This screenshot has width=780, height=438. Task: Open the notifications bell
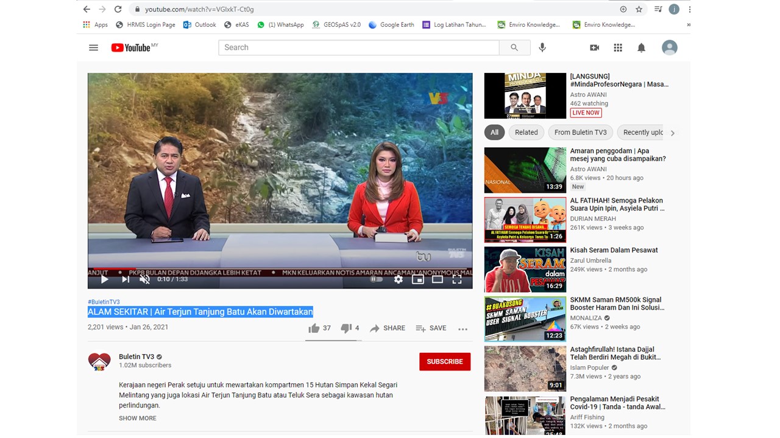pyautogui.click(x=641, y=47)
